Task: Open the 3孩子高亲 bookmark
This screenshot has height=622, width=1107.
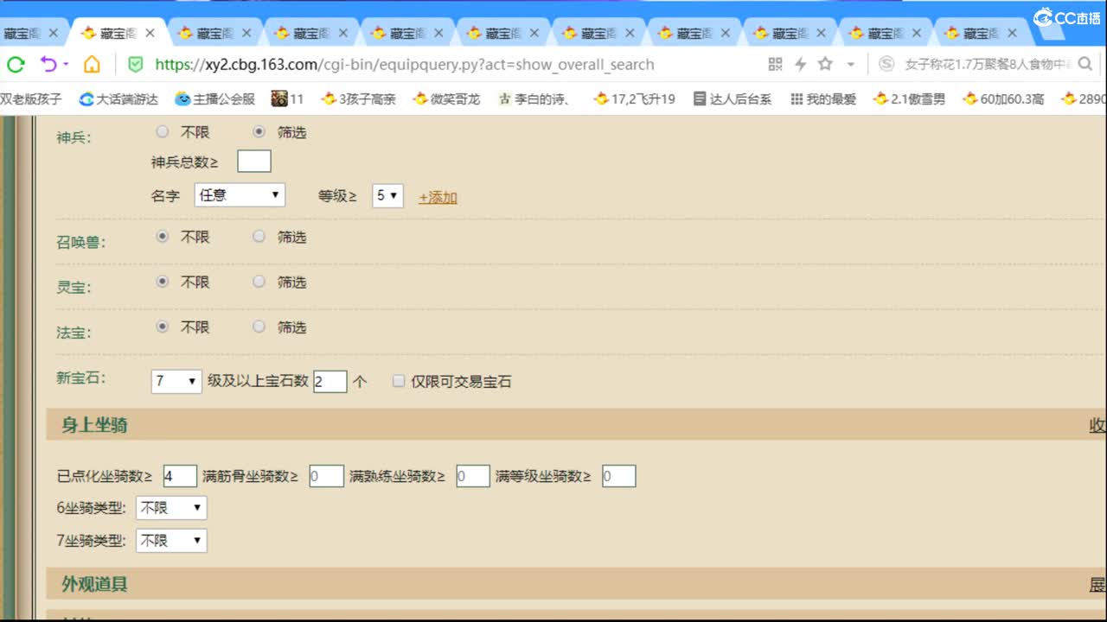Action: (358, 98)
